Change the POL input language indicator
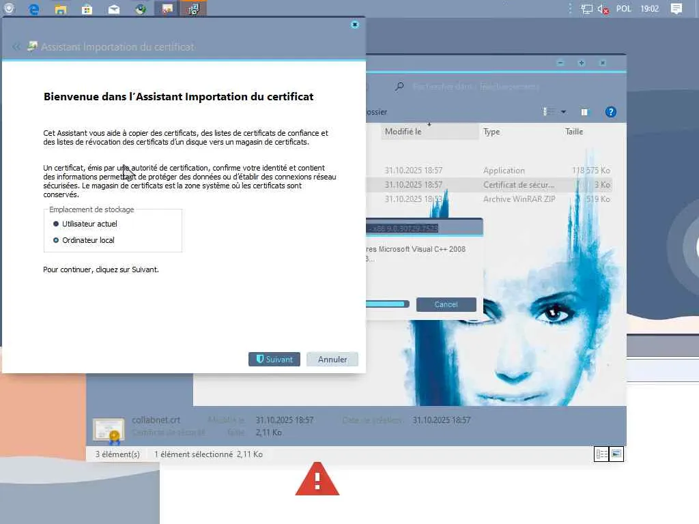 tap(624, 9)
